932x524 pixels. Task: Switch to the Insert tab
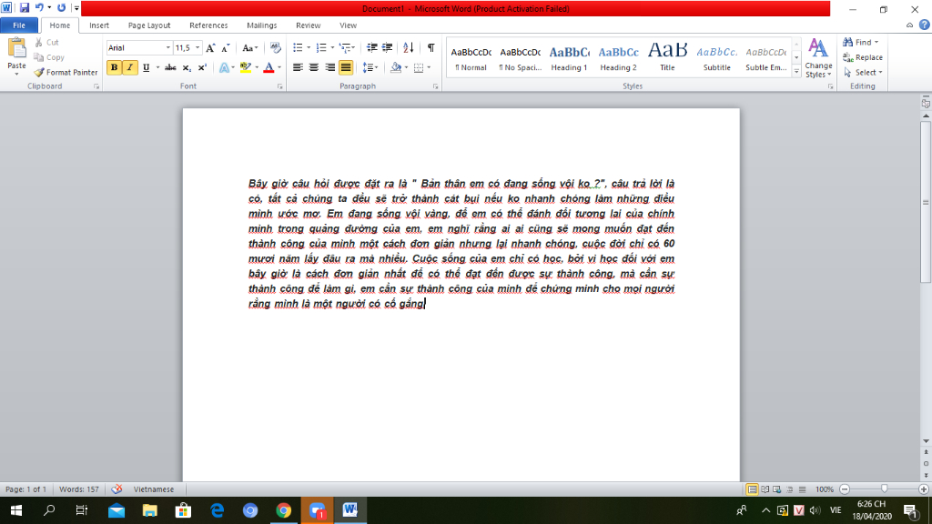99,25
